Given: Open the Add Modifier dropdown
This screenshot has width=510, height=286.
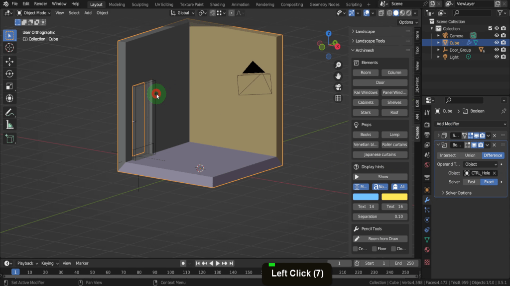Looking at the screenshot, I should (x=470, y=124).
